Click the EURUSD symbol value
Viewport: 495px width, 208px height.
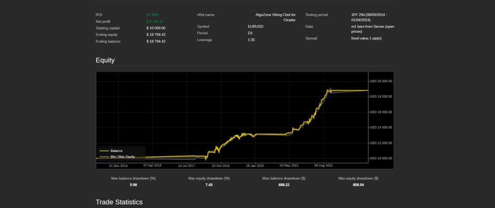256,26
